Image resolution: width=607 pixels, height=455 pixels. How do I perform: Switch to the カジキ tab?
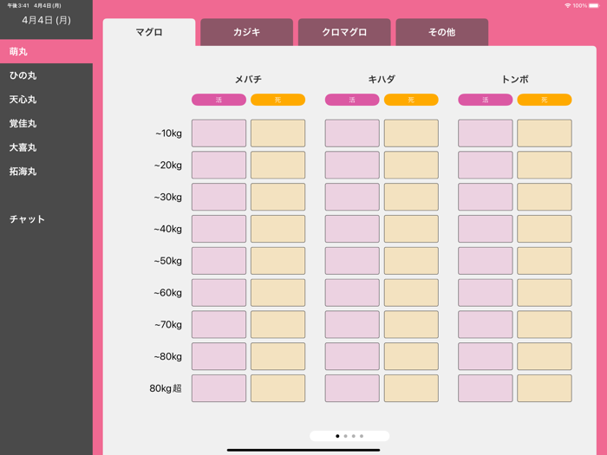point(246,32)
